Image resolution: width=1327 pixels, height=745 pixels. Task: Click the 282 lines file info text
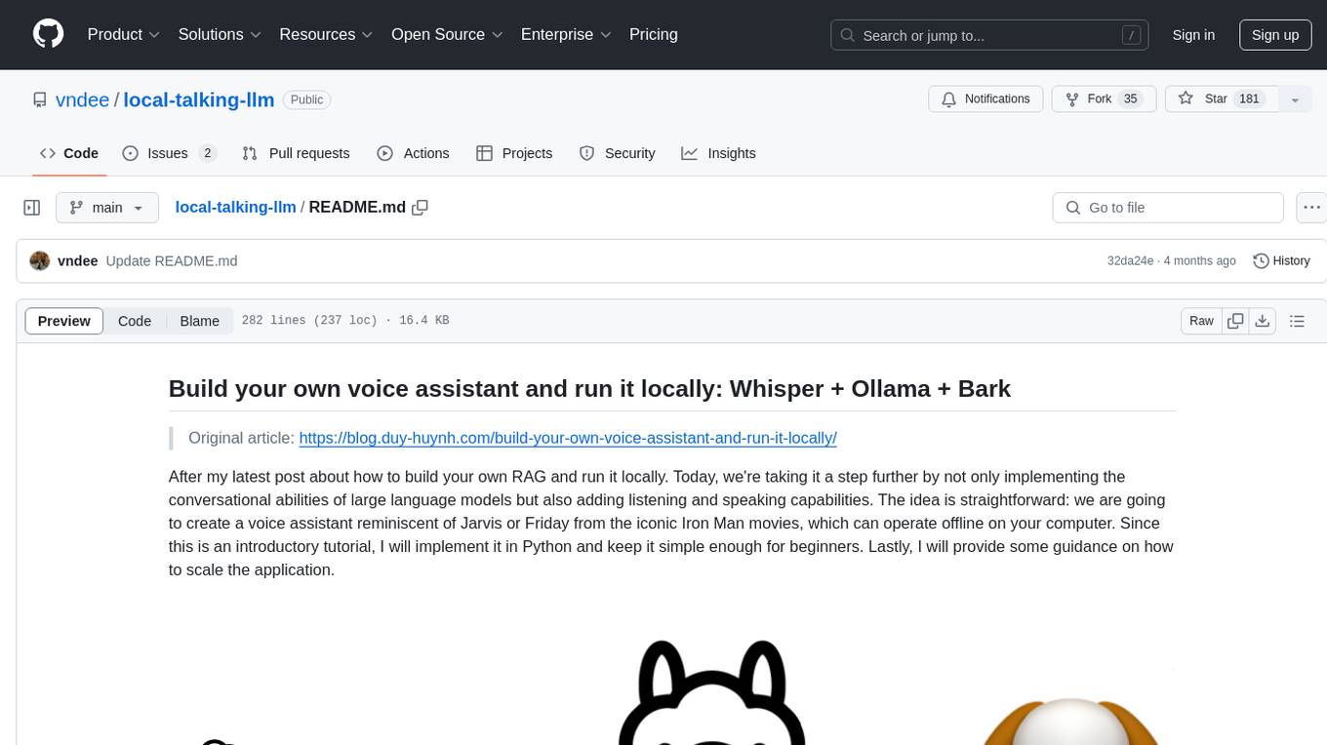coord(343,321)
